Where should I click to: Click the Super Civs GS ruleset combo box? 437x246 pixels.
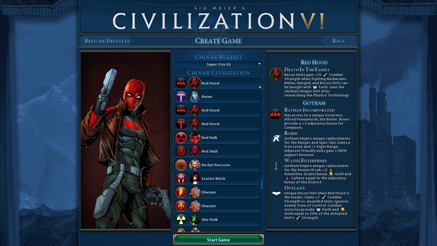tap(218, 64)
